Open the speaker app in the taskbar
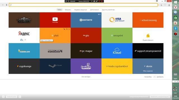The width and height of the screenshot is (179, 100). 175,12
